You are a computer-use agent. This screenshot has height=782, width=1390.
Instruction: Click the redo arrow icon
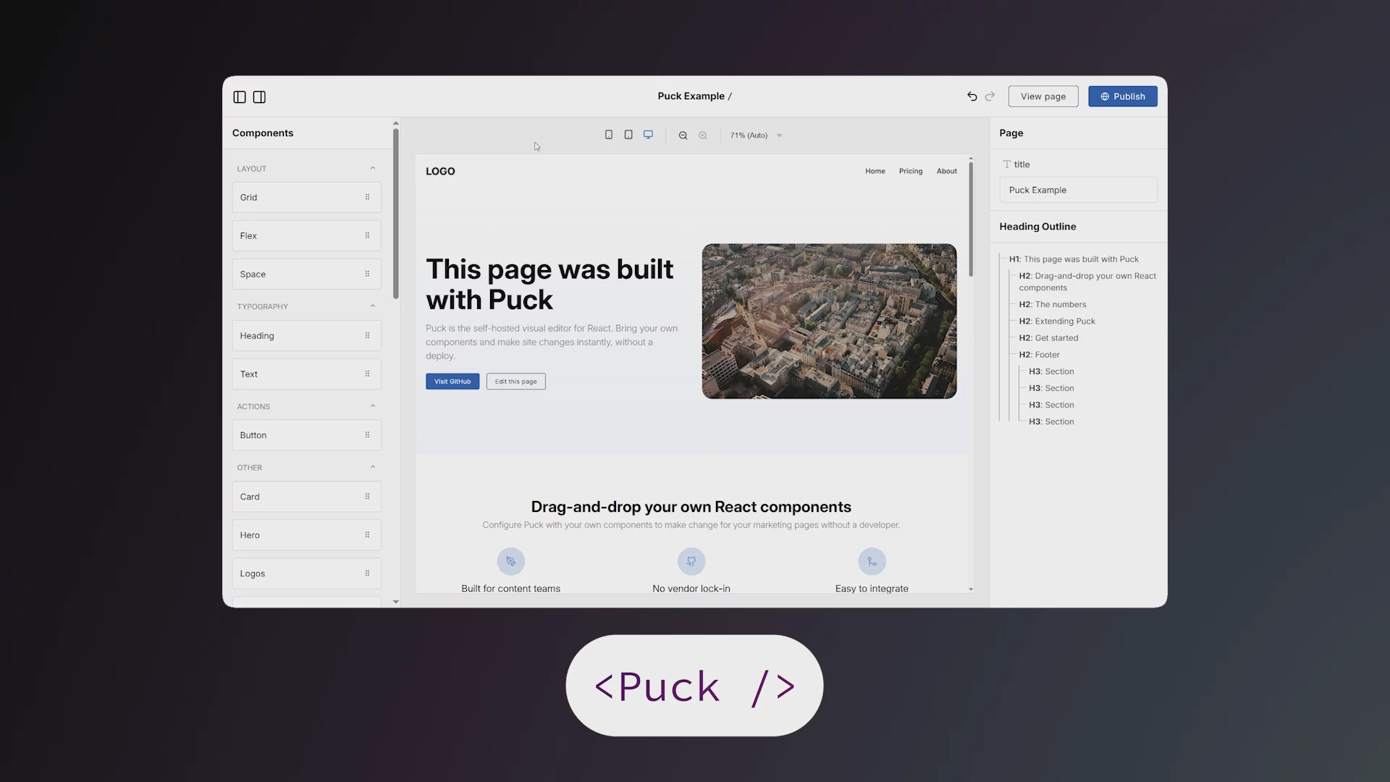point(990,96)
